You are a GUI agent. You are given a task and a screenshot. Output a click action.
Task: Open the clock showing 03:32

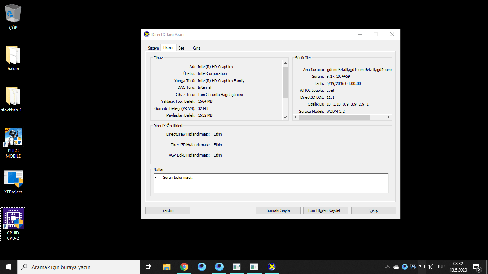(x=458, y=267)
